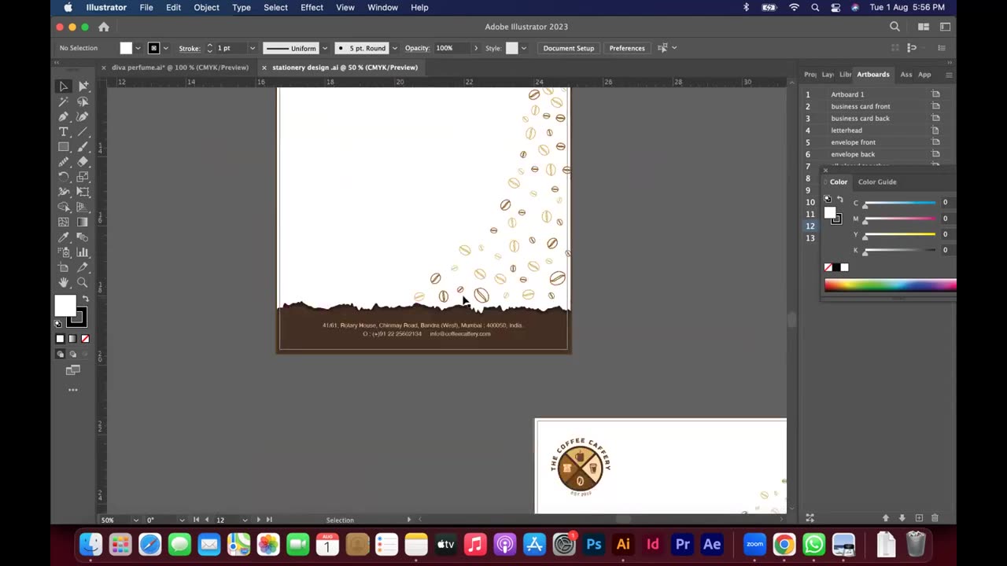This screenshot has width=1007, height=566.
Task: Select the Rotate tool
Action: pyautogui.click(x=64, y=177)
